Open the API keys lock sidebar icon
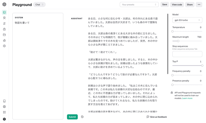 click(x=4, y=29)
